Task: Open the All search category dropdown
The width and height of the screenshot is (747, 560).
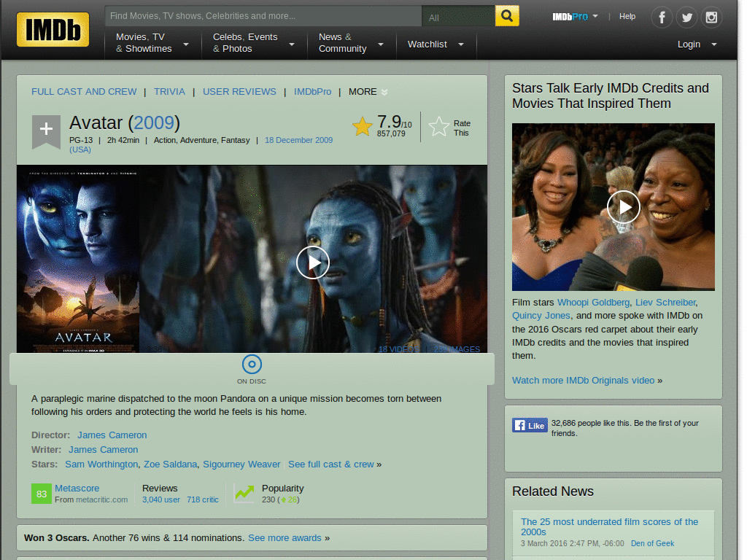Action: coord(458,16)
